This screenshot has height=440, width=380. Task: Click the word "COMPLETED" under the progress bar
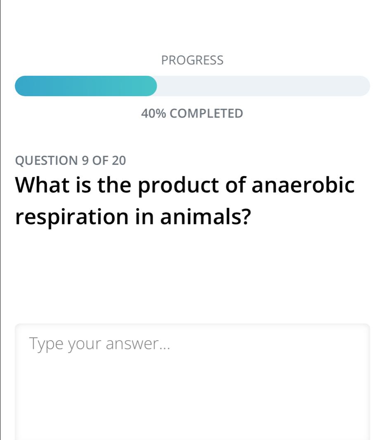point(206,113)
